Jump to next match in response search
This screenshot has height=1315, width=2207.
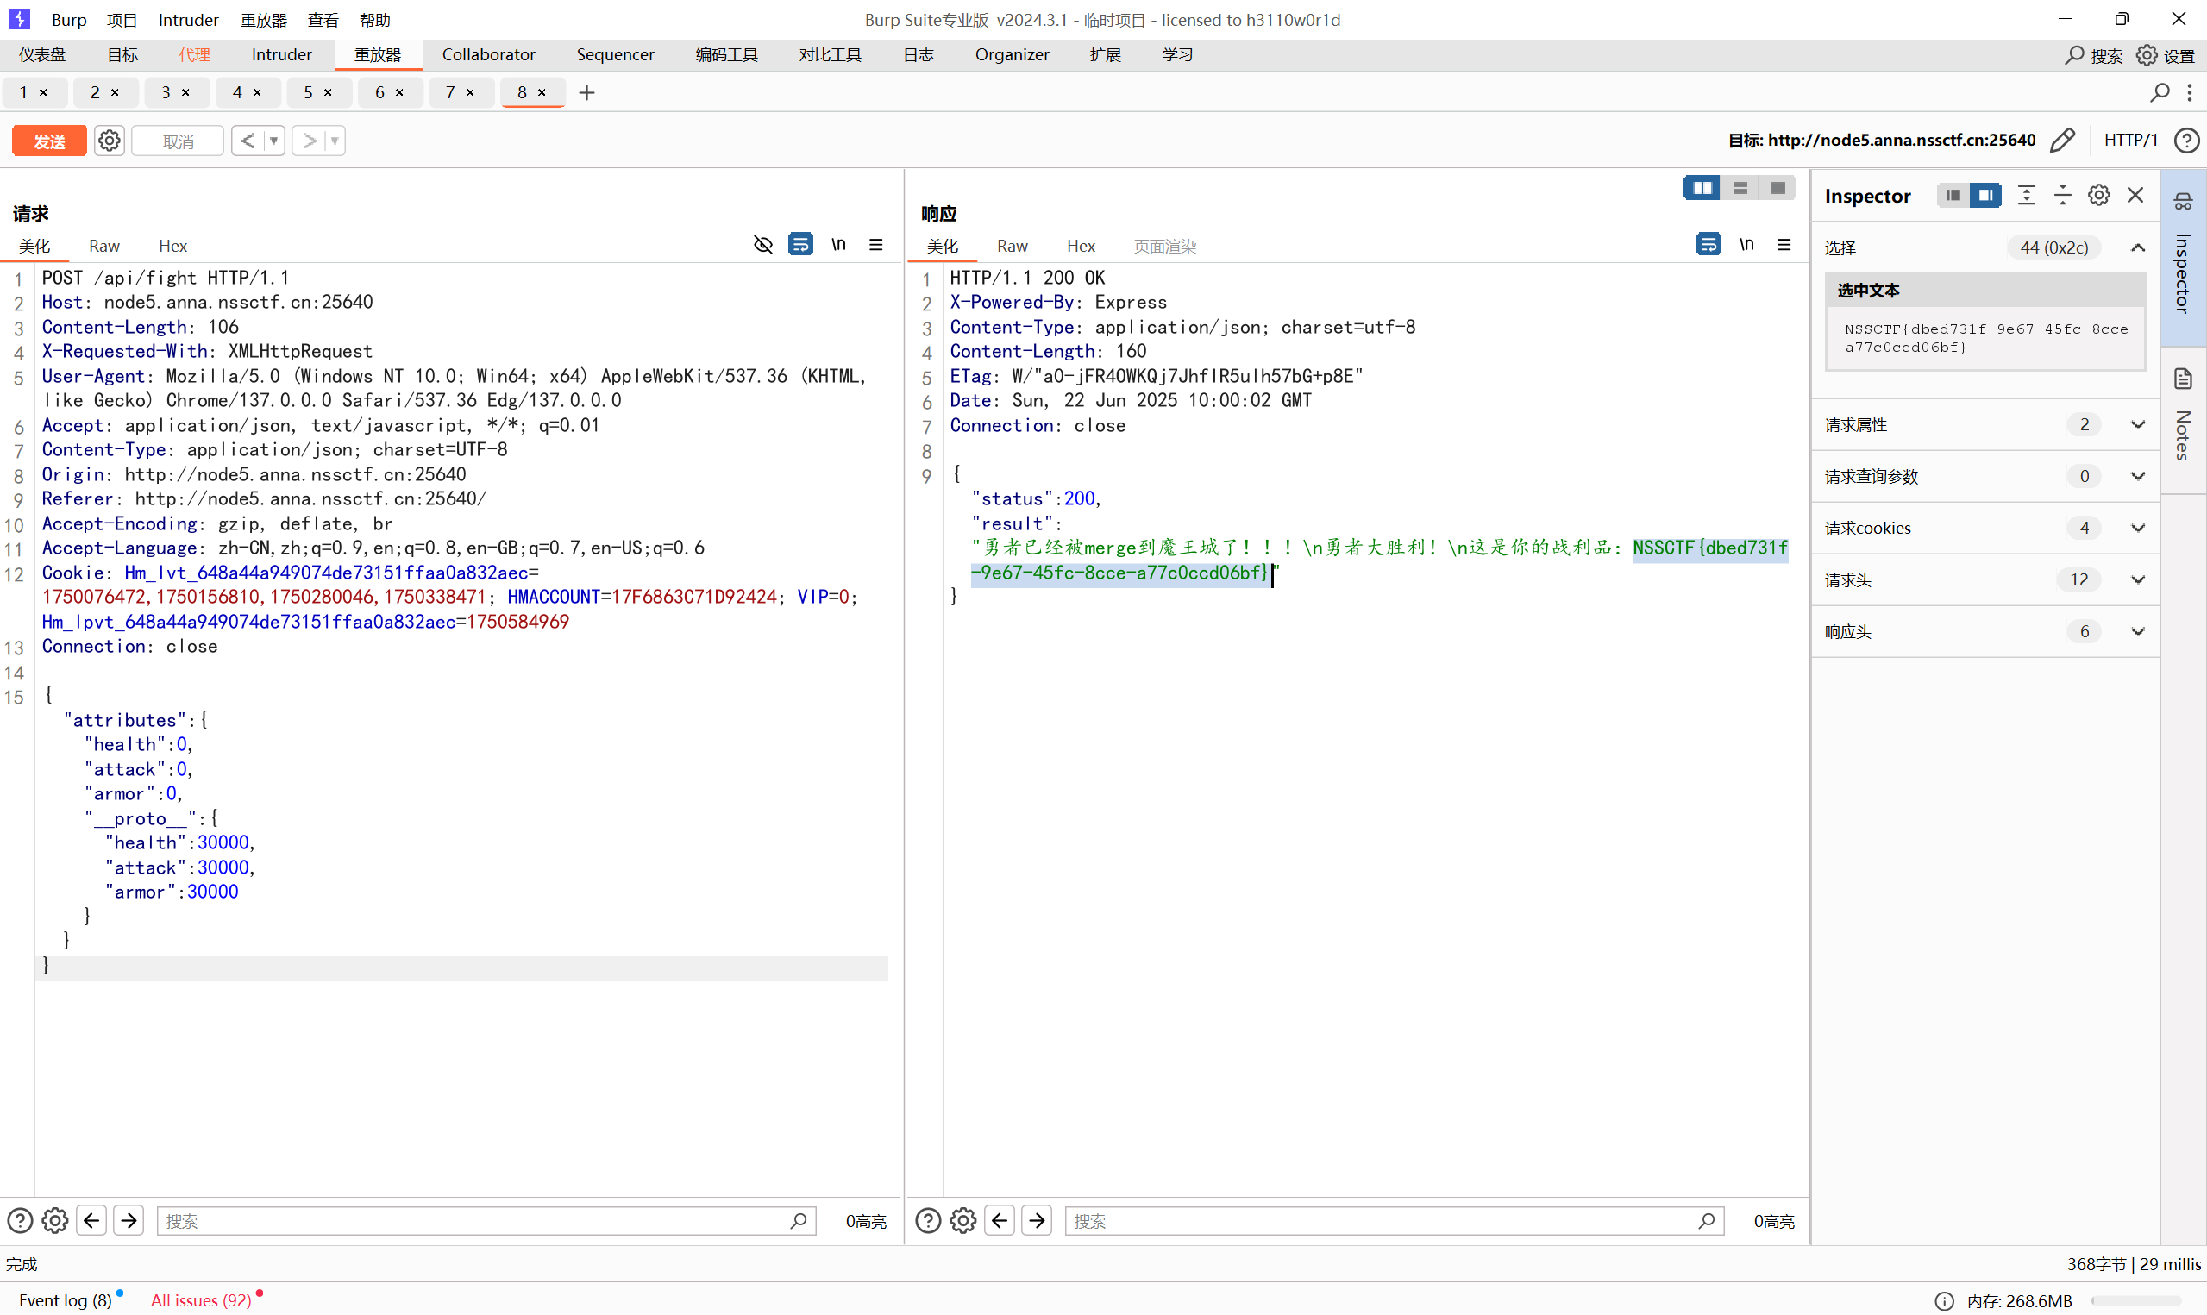pos(1038,1221)
